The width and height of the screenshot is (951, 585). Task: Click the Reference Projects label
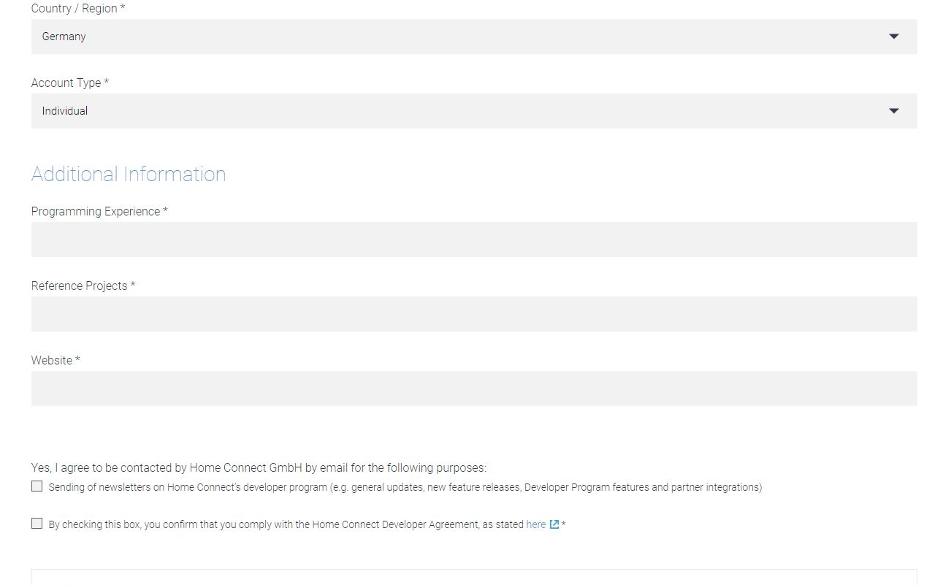(x=83, y=286)
